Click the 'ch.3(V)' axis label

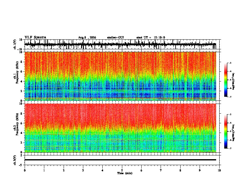pyautogui.click(x=15, y=160)
